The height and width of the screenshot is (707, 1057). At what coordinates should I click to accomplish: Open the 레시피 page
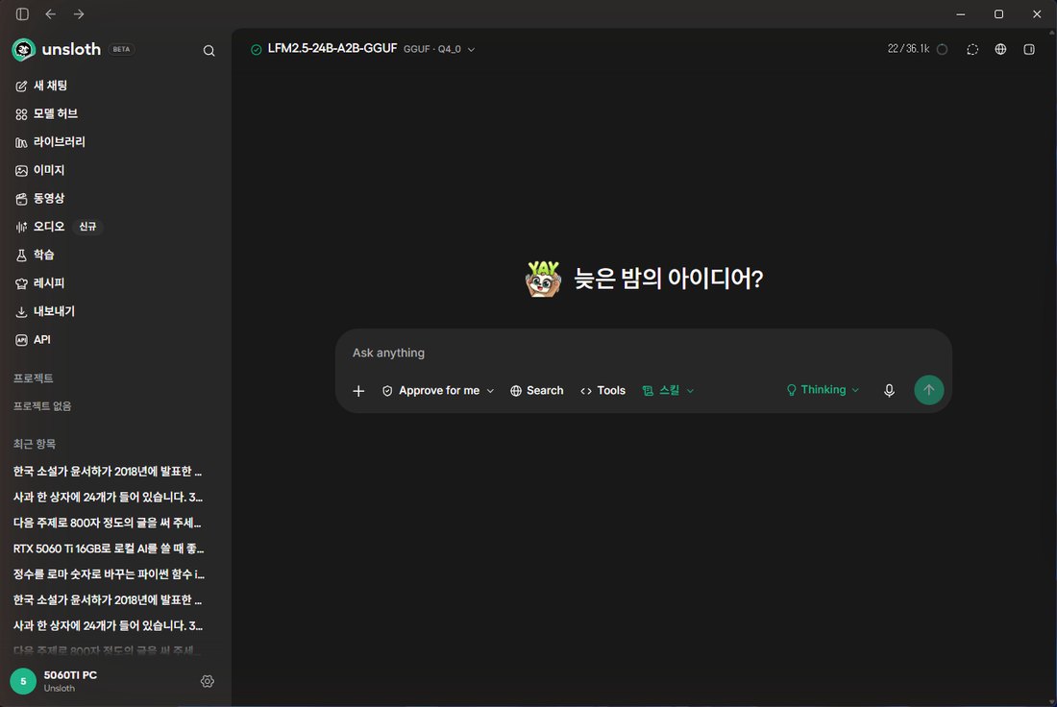pyautogui.click(x=114, y=283)
